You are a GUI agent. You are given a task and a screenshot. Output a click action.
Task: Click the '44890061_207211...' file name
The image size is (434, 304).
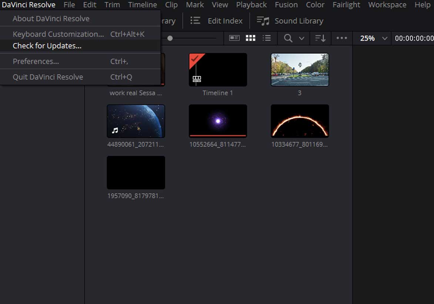pyautogui.click(x=136, y=144)
